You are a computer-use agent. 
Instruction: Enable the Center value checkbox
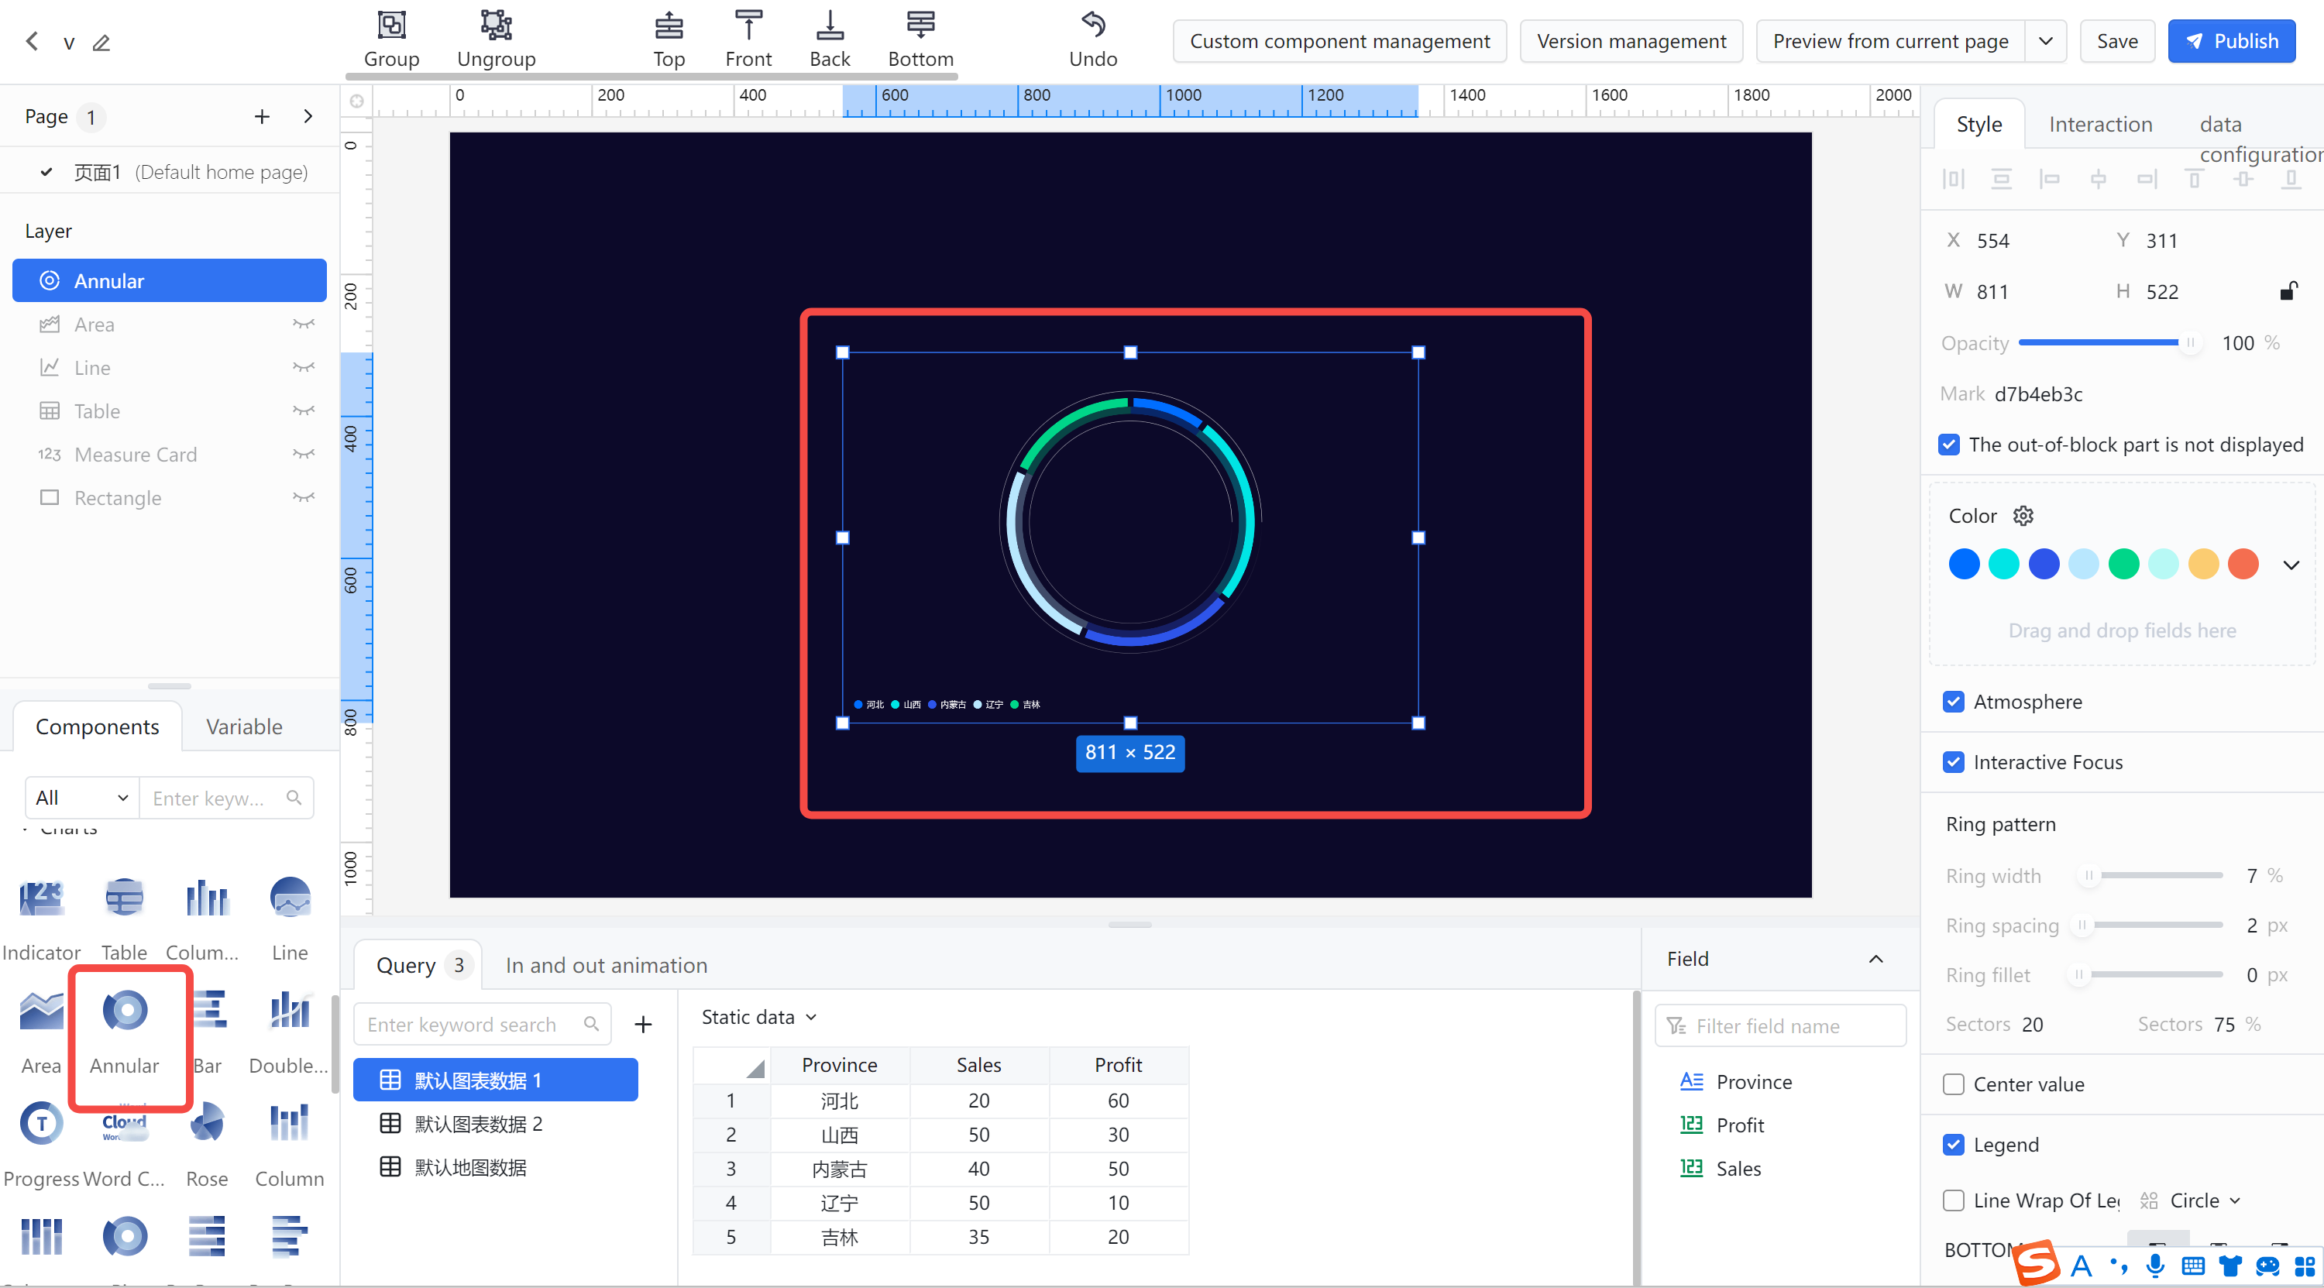coord(1953,1084)
